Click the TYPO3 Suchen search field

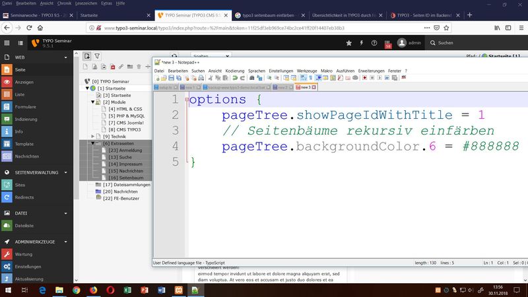tap(446, 43)
